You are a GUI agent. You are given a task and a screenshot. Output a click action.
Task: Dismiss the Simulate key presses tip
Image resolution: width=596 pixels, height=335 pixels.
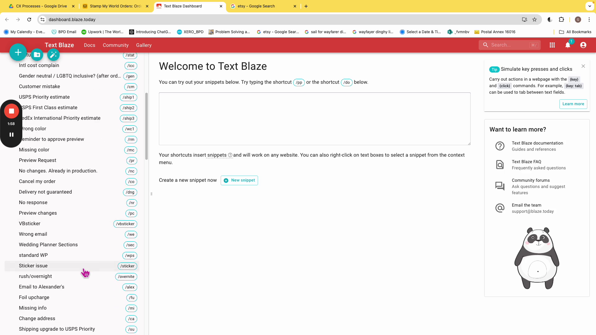click(583, 66)
